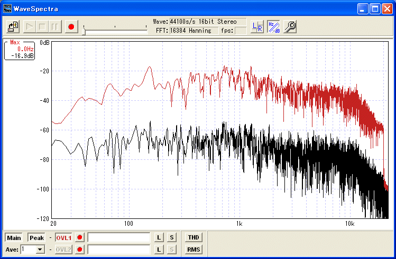Toggle the Peak hold button
This screenshot has width=396, height=259.
pos(36,238)
